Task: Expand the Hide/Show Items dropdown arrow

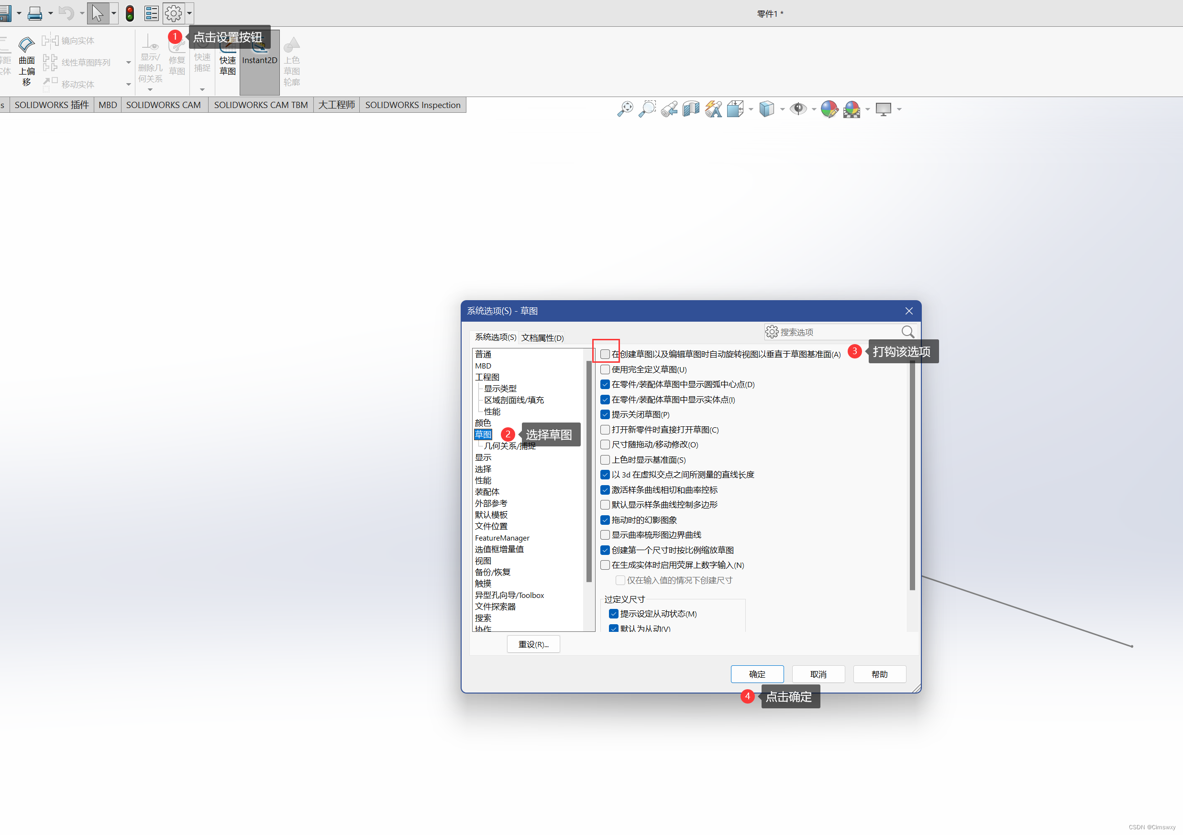Action: point(814,109)
